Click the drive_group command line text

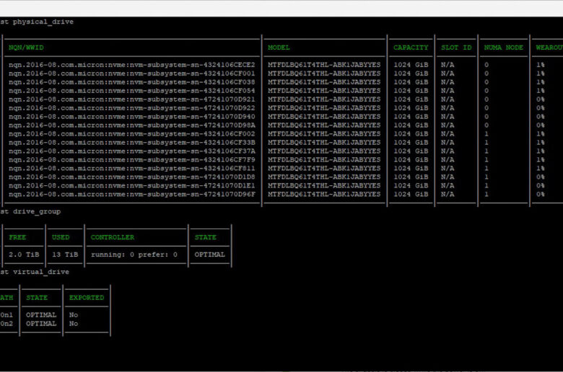[x=31, y=212]
